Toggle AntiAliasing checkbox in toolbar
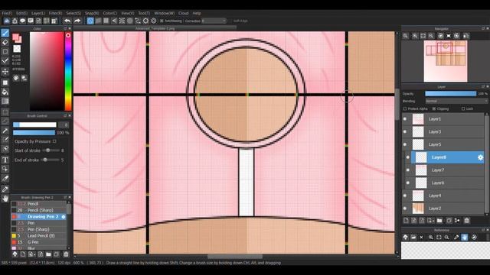Screen dimensions: 490x275 (162, 21)
